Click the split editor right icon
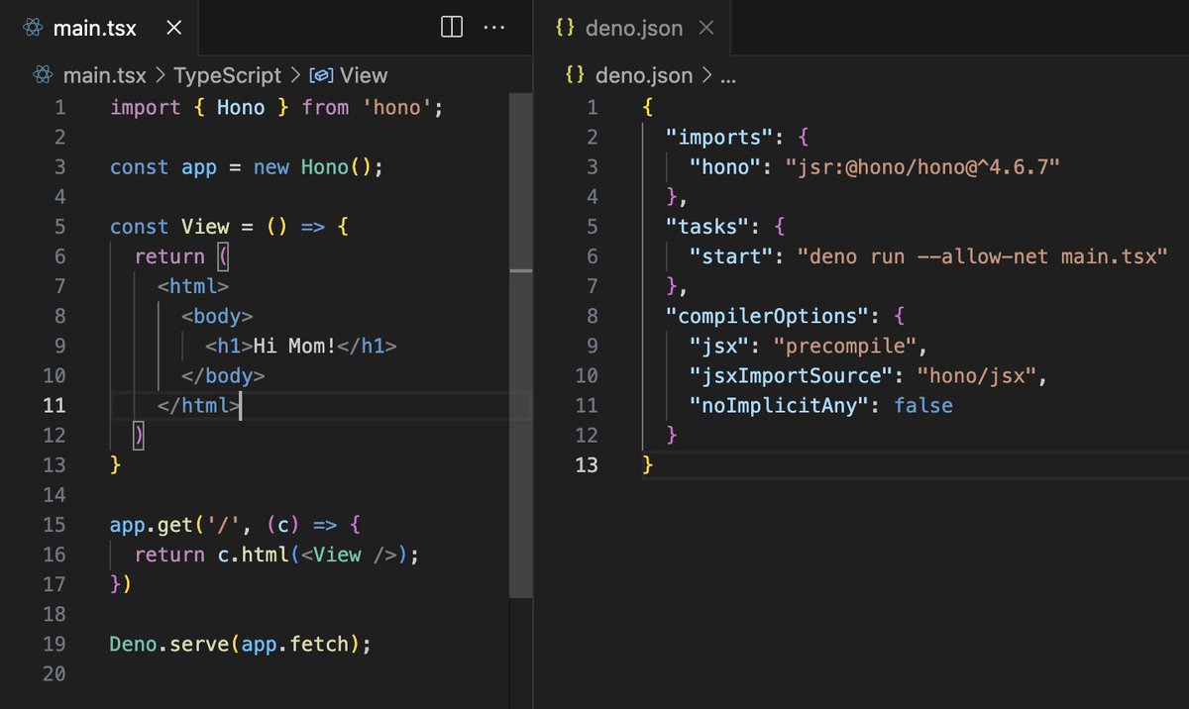This screenshot has height=709, width=1189. (x=452, y=28)
